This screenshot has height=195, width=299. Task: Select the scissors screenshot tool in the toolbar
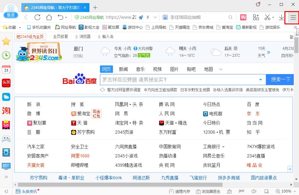pyautogui.click(x=267, y=18)
